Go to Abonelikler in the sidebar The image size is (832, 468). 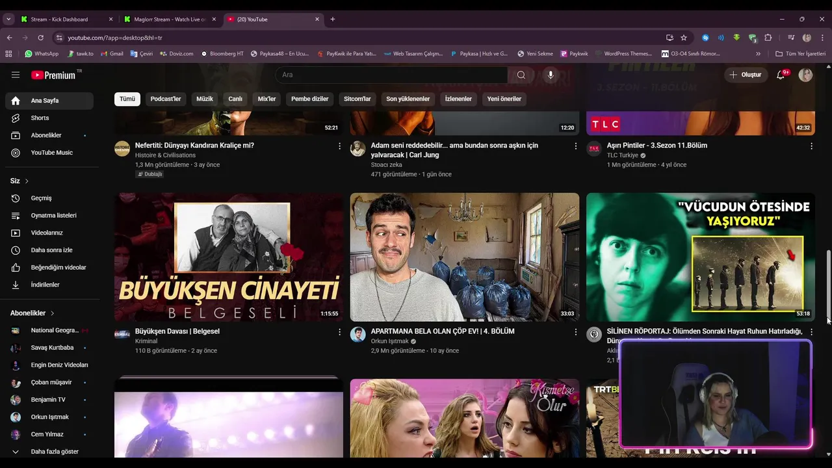point(49,135)
